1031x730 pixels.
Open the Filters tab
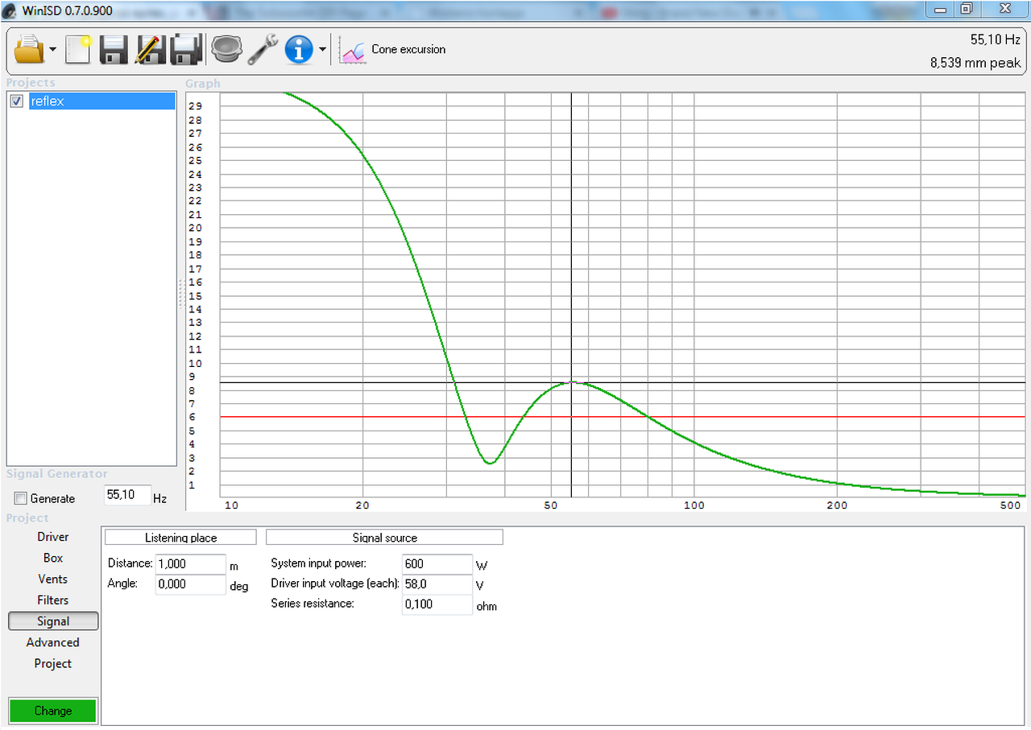tap(53, 600)
